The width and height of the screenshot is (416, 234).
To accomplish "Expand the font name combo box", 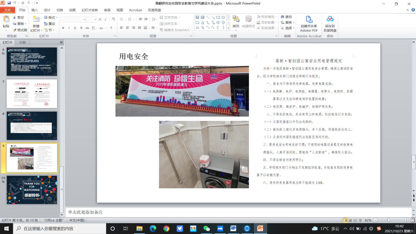I will point(85,20).
